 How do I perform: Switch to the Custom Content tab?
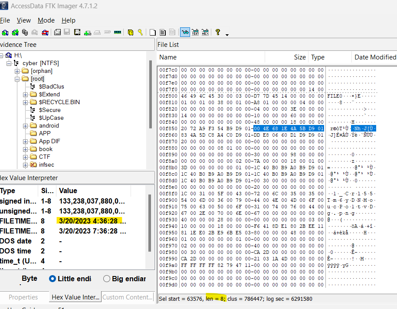[128, 297]
